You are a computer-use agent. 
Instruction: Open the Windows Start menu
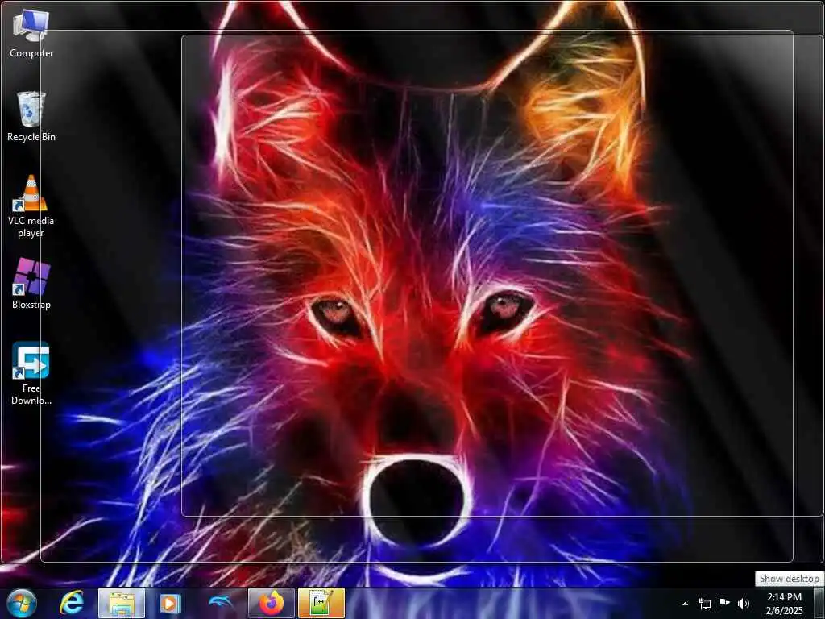(22, 603)
